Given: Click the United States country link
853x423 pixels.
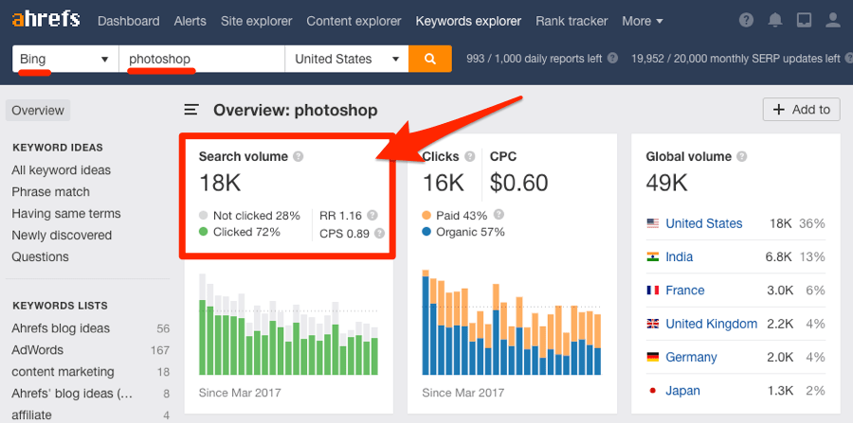Looking at the screenshot, I should tap(704, 223).
